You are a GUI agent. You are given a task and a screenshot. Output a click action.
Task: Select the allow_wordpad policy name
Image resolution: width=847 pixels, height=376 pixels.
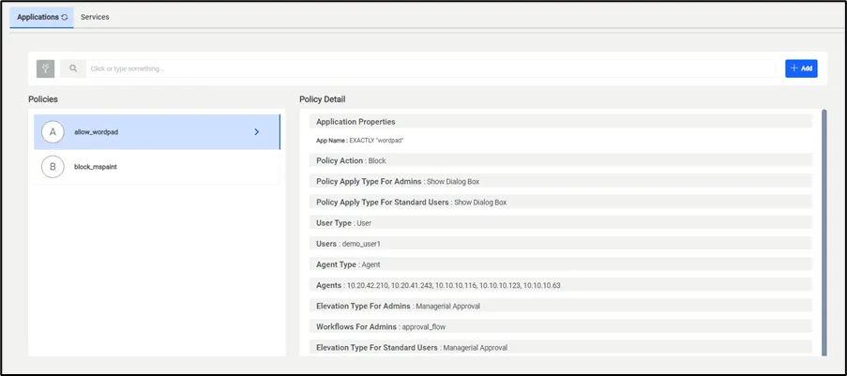[97, 132]
